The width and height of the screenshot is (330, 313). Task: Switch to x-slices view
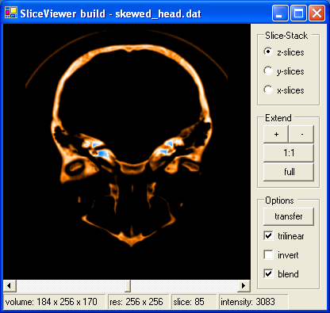(268, 90)
